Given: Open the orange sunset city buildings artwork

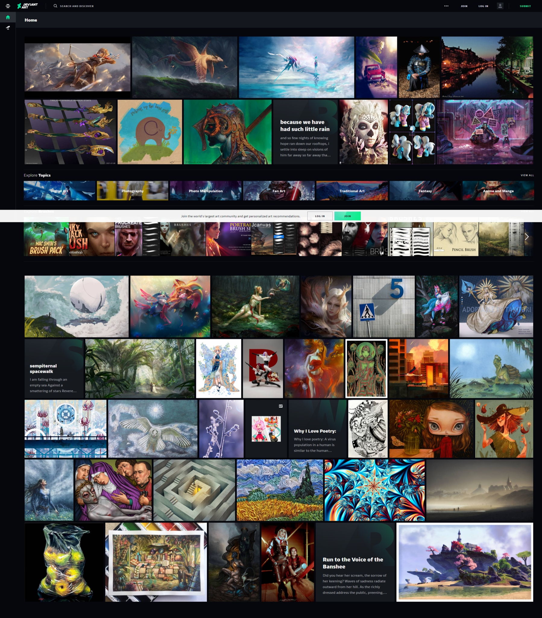Looking at the screenshot, I should pos(418,368).
